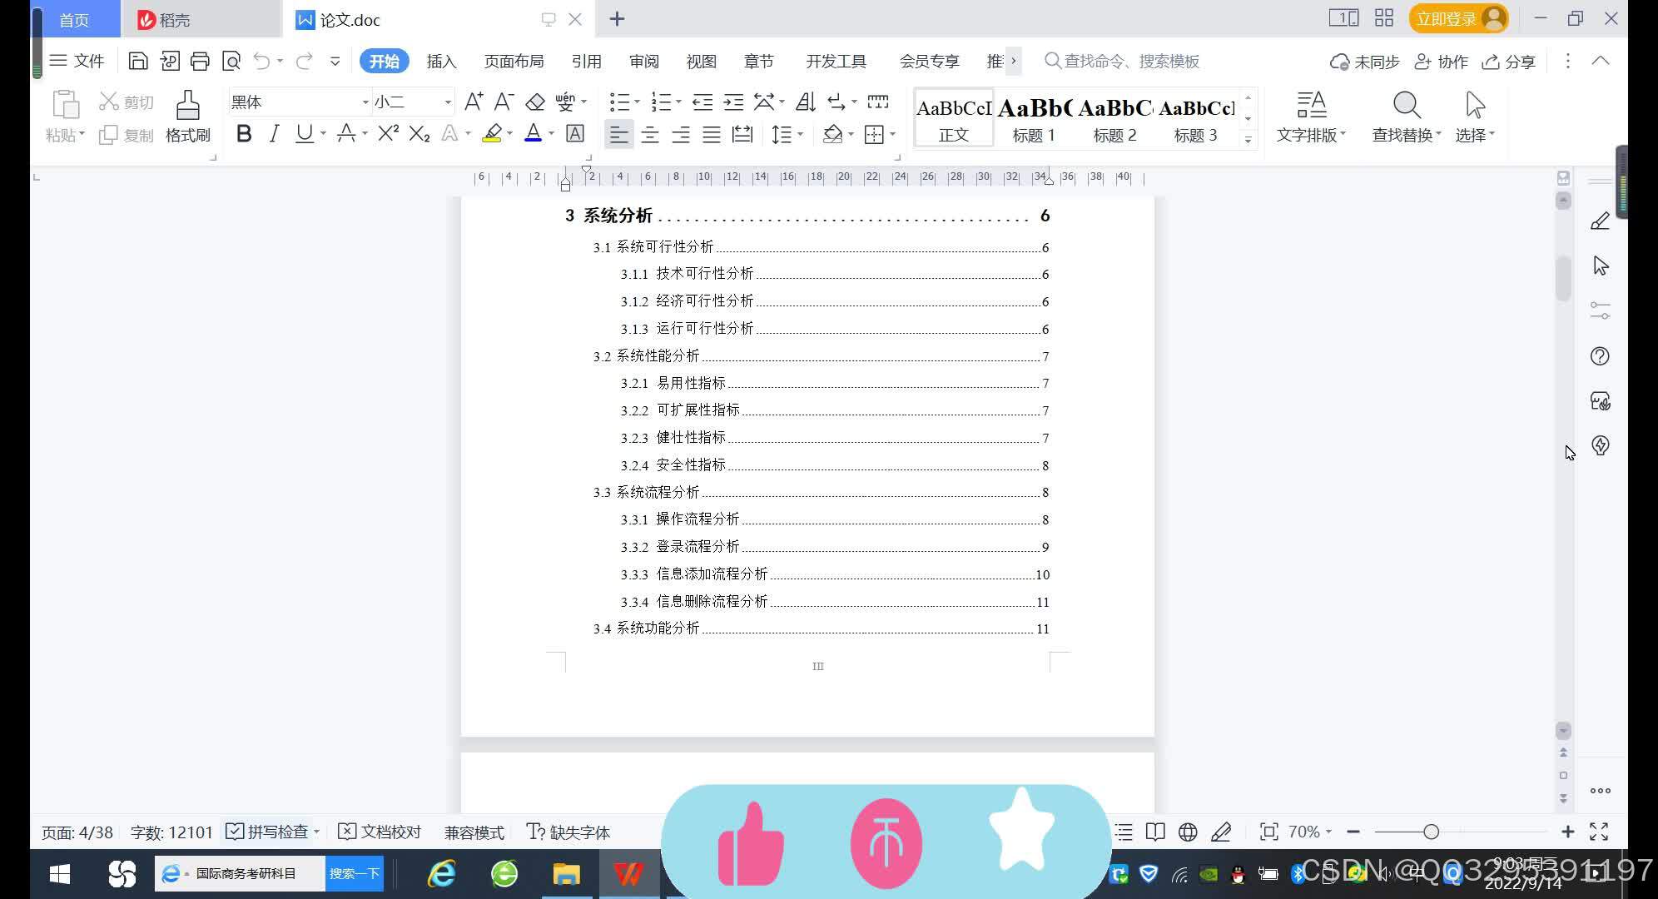Click the 分享 share button

coord(1509,62)
